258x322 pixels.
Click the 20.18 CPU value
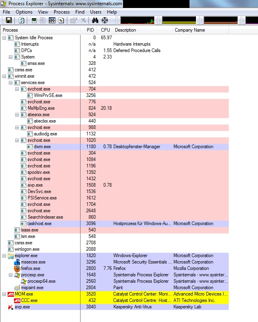pyautogui.click(x=107, y=108)
